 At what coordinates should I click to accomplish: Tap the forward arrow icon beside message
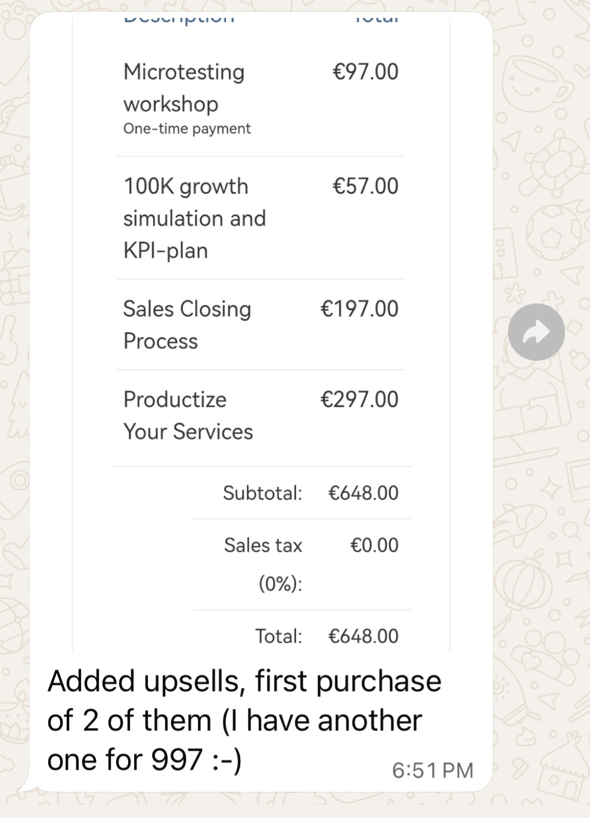(x=536, y=332)
